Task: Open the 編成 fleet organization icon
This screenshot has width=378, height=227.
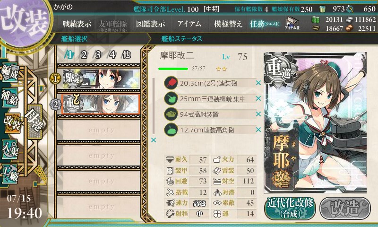Action: coord(10,72)
